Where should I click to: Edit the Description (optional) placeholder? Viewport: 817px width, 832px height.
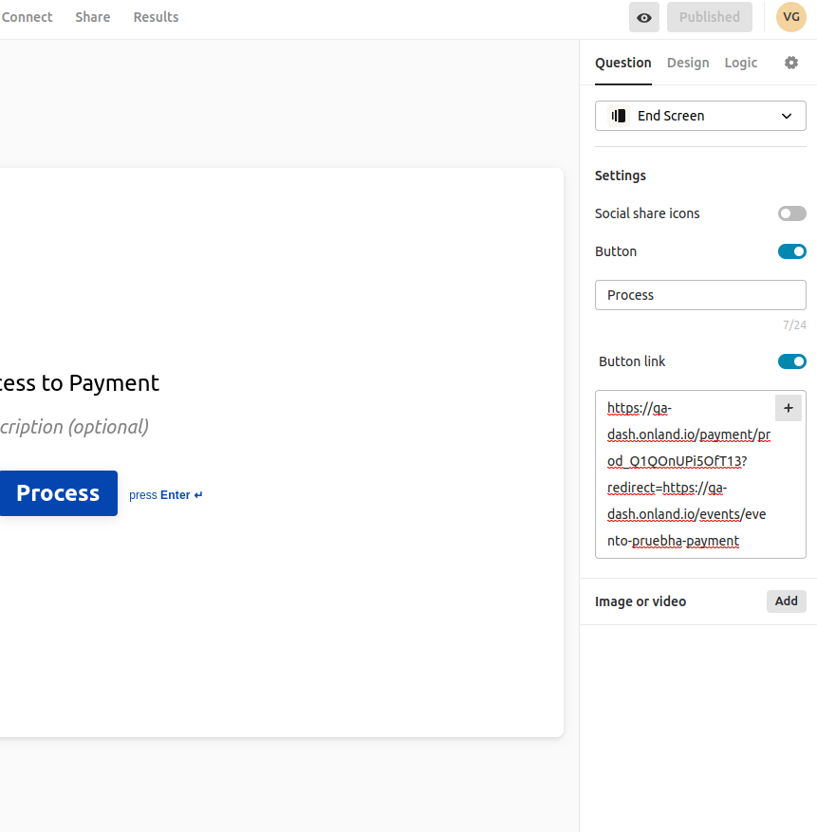click(x=74, y=427)
